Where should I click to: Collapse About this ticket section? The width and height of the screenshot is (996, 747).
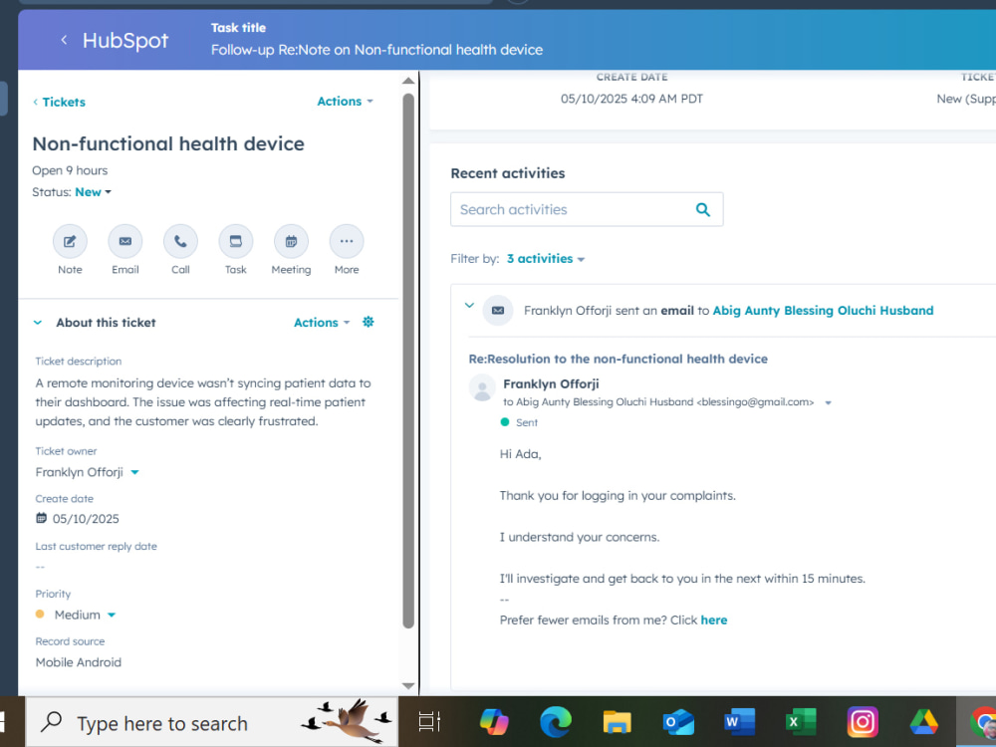[x=38, y=323]
